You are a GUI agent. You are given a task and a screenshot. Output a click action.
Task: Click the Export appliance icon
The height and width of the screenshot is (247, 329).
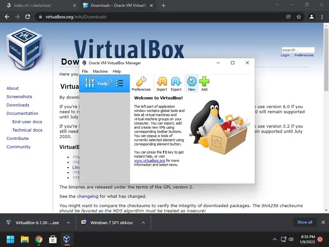(176, 84)
